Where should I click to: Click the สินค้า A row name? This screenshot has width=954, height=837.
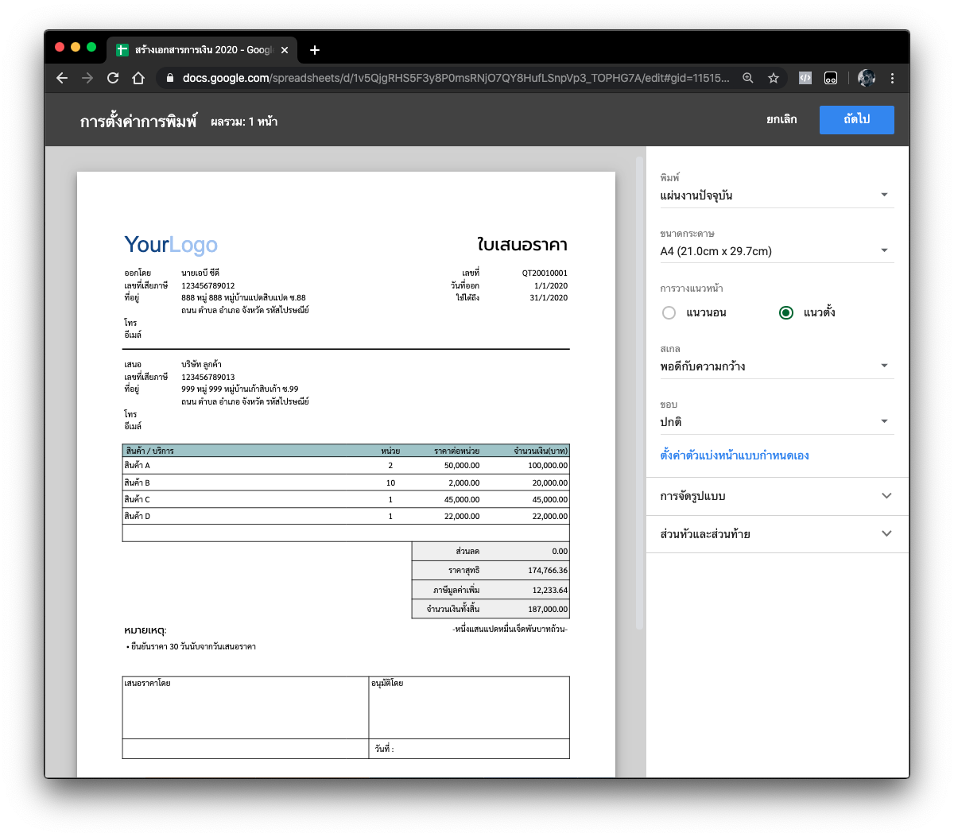pos(137,466)
